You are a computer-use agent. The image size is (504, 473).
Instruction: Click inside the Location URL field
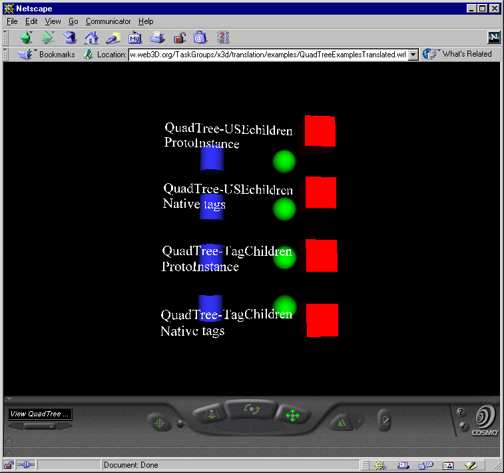pos(266,55)
